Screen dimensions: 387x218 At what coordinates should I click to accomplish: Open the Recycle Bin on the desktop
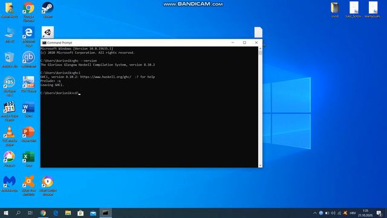tap(10, 59)
